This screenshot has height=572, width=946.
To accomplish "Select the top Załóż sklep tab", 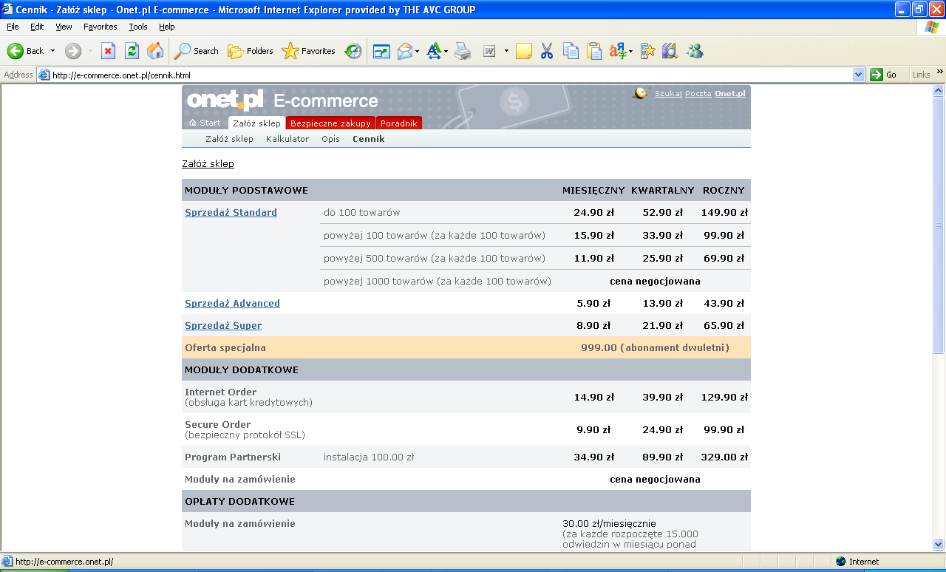I will (x=256, y=123).
